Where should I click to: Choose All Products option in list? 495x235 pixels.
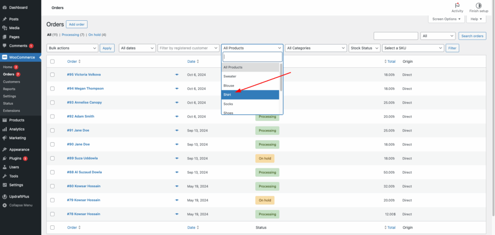coord(250,67)
